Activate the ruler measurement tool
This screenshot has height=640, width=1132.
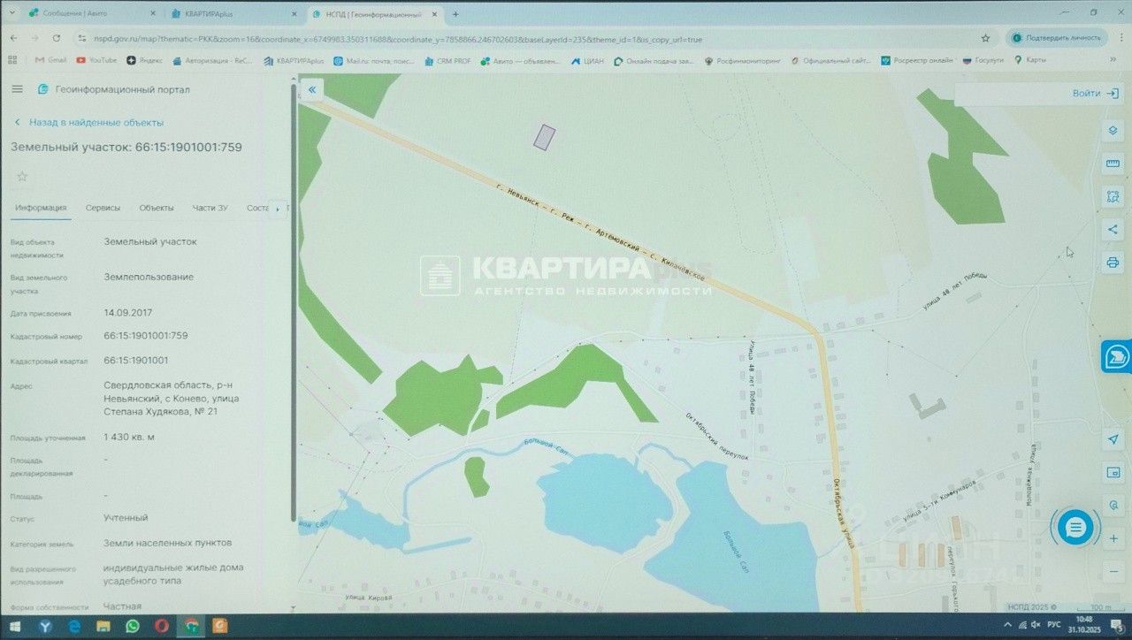pyautogui.click(x=1113, y=164)
